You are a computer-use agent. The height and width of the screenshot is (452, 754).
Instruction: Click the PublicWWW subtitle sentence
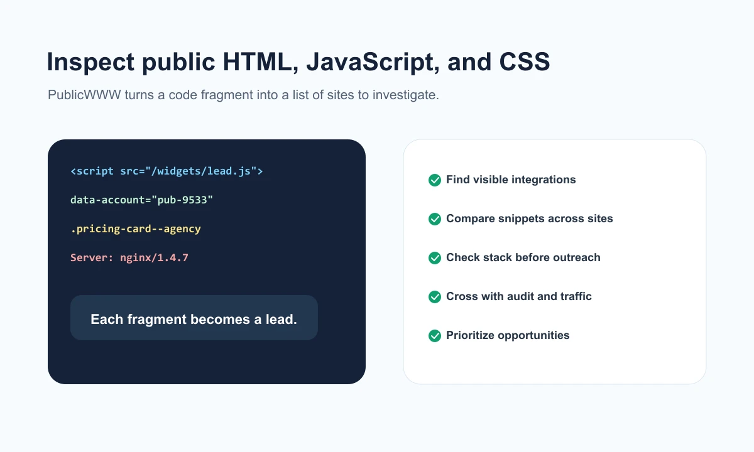point(243,96)
